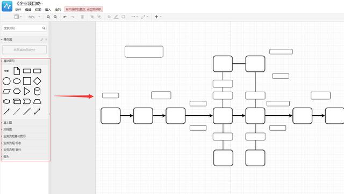Open the 视图 menu
344x194 pixels.
[x=38, y=10]
